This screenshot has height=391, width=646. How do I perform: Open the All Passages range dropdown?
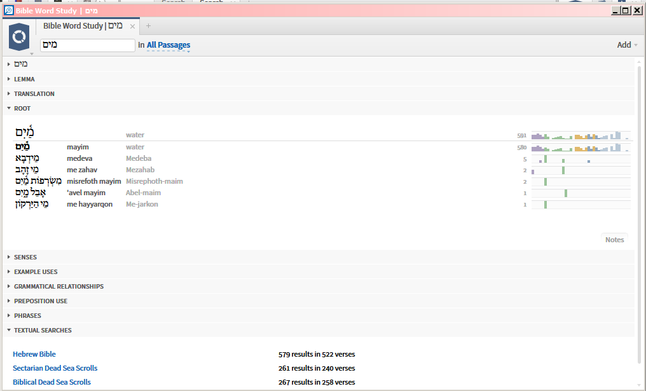pyautogui.click(x=168, y=45)
